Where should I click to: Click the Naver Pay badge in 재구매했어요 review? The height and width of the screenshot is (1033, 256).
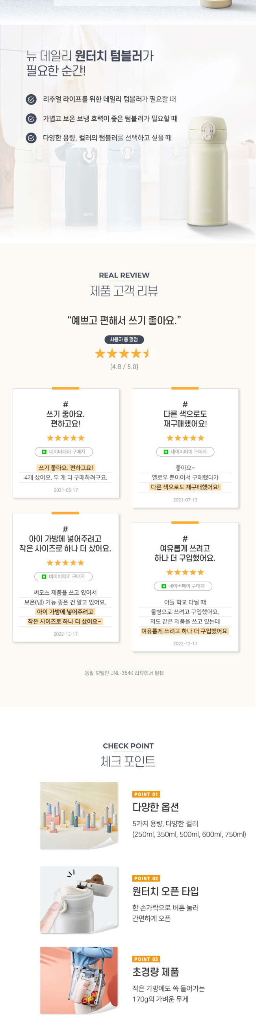click(x=185, y=451)
